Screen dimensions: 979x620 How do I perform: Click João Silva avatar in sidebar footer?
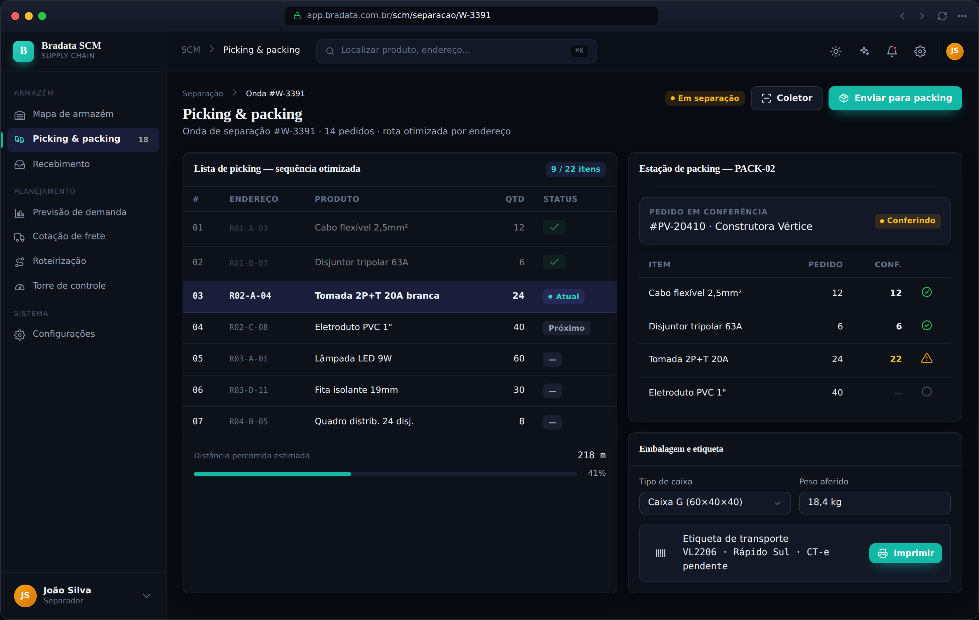25,596
